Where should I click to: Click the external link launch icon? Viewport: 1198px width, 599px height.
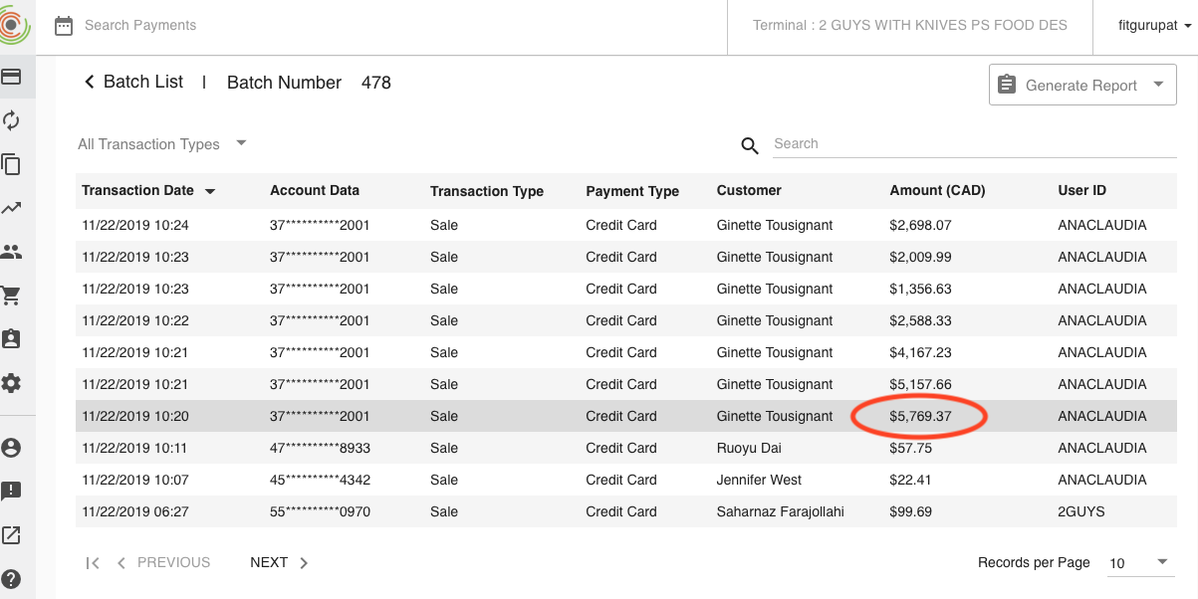tap(12, 535)
